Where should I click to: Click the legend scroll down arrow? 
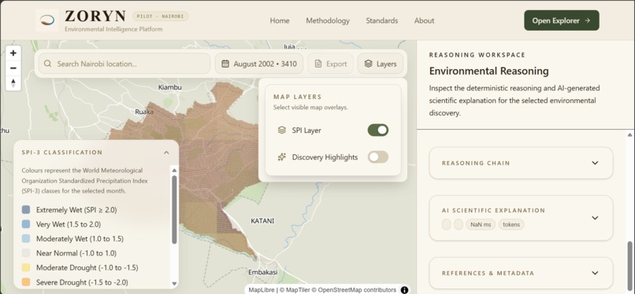pyautogui.click(x=174, y=284)
